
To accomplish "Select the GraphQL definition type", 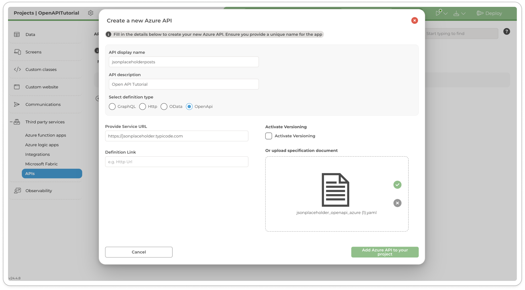I will click(112, 106).
